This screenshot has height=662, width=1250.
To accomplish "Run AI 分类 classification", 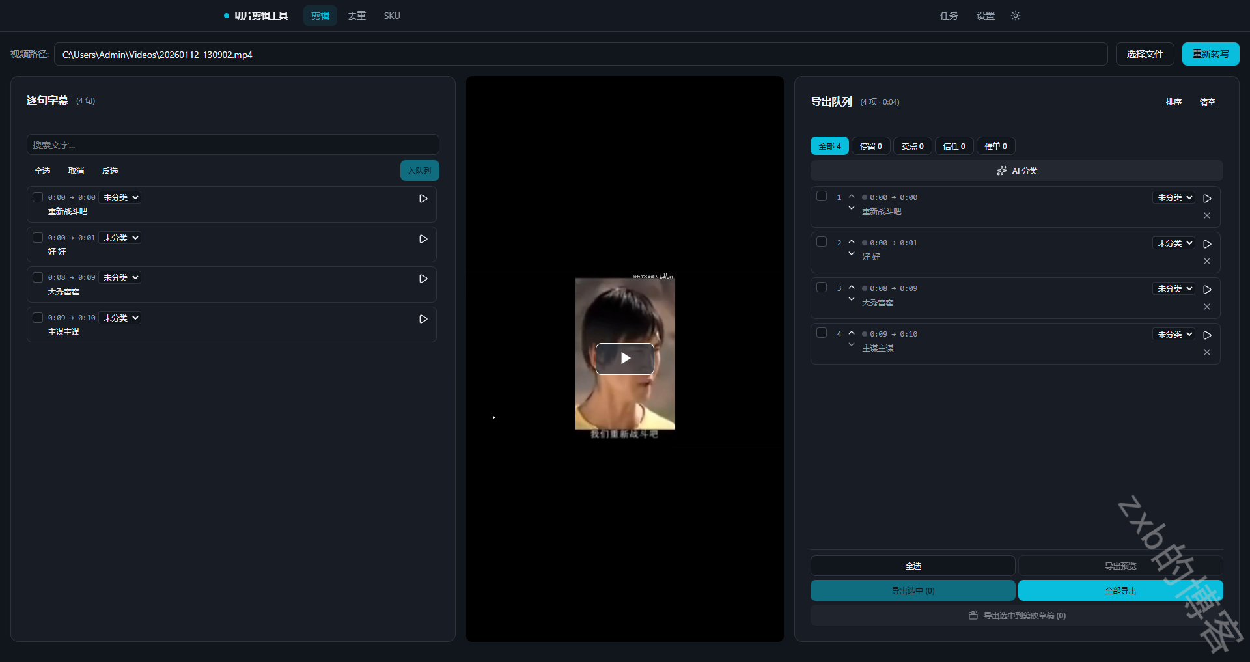I will [x=1016, y=171].
